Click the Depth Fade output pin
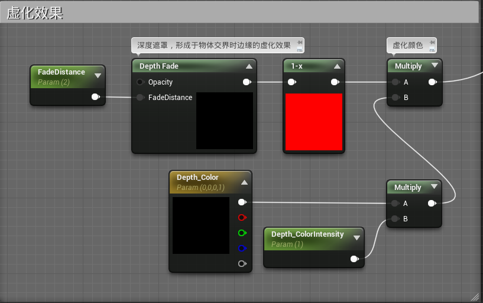The image size is (483, 303). (247, 82)
